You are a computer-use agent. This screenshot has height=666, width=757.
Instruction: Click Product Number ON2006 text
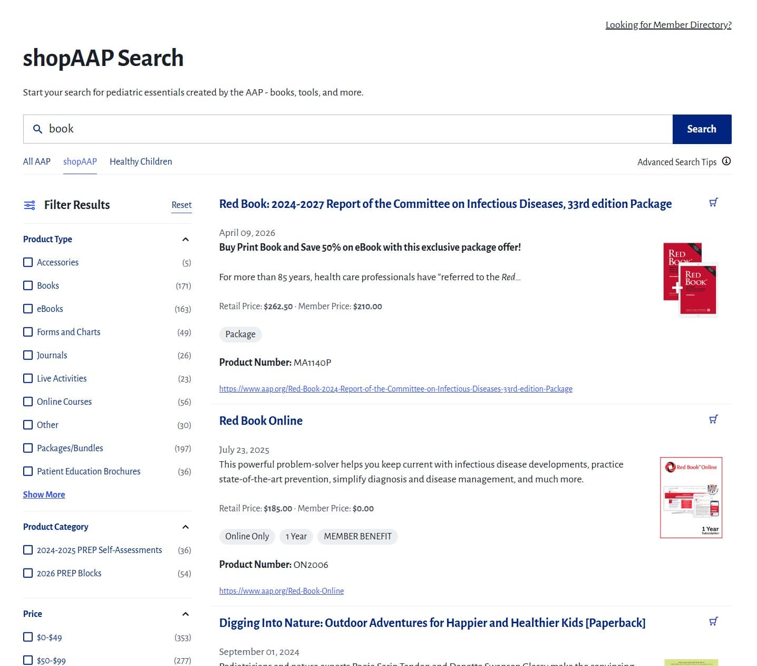[274, 565]
